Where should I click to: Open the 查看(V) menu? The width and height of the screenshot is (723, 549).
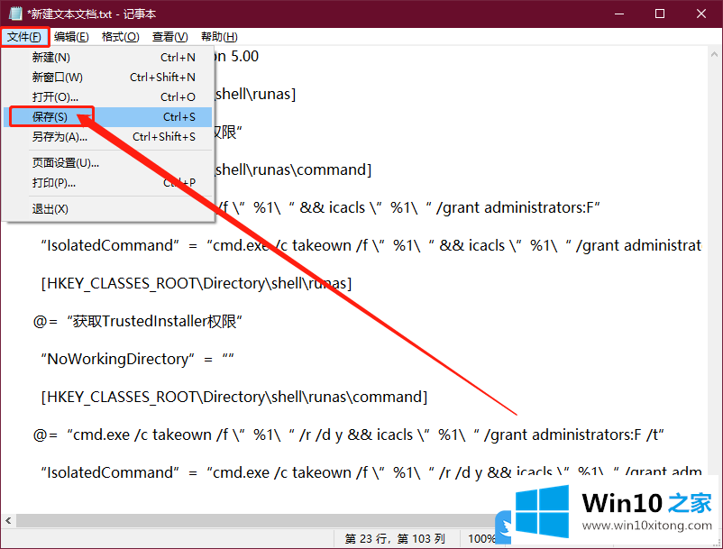pos(170,37)
